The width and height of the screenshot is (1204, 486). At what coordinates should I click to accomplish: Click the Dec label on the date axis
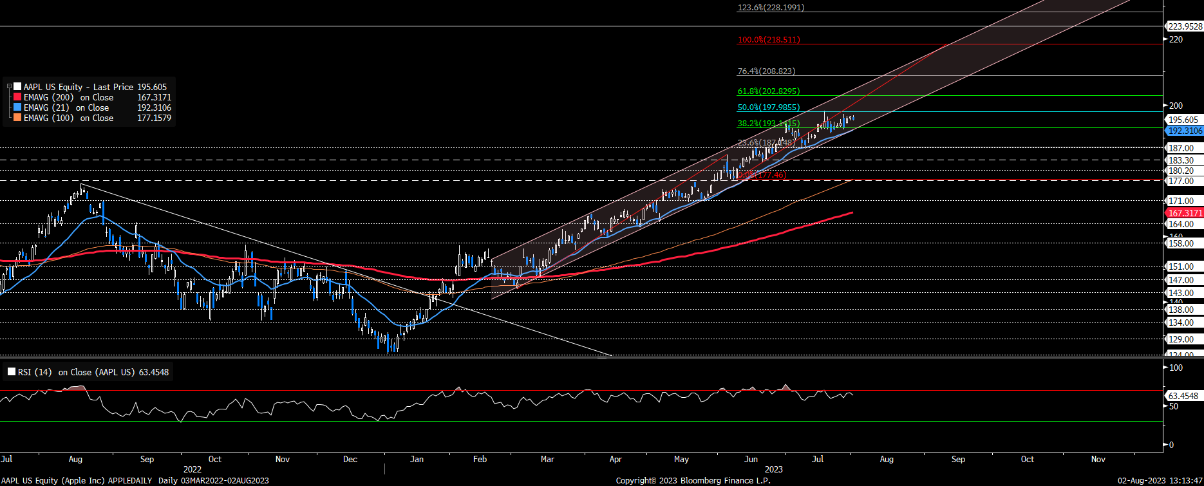pos(350,459)
